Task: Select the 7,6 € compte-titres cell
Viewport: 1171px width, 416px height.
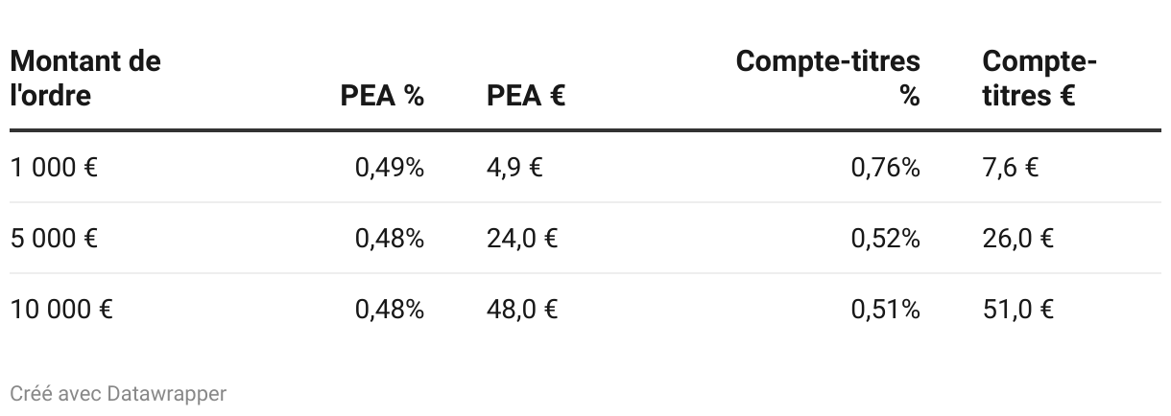Action: click(x=1010, y=168)
